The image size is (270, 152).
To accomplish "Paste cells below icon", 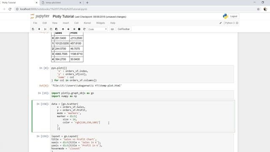I will [57, 29].
